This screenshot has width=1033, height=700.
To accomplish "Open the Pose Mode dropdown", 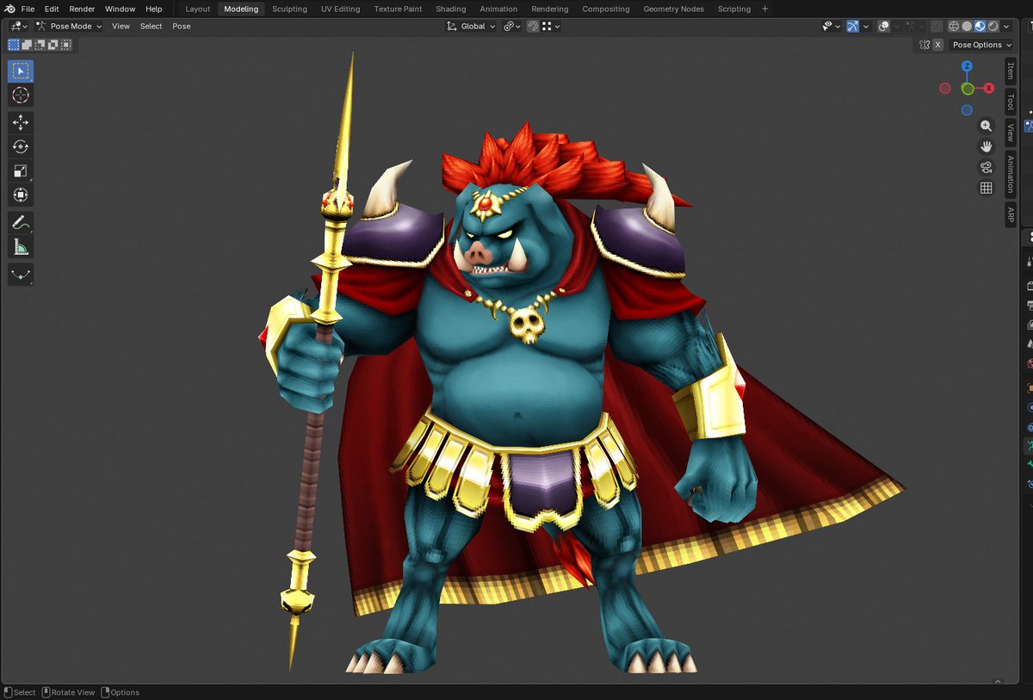I will pos(68,26).
